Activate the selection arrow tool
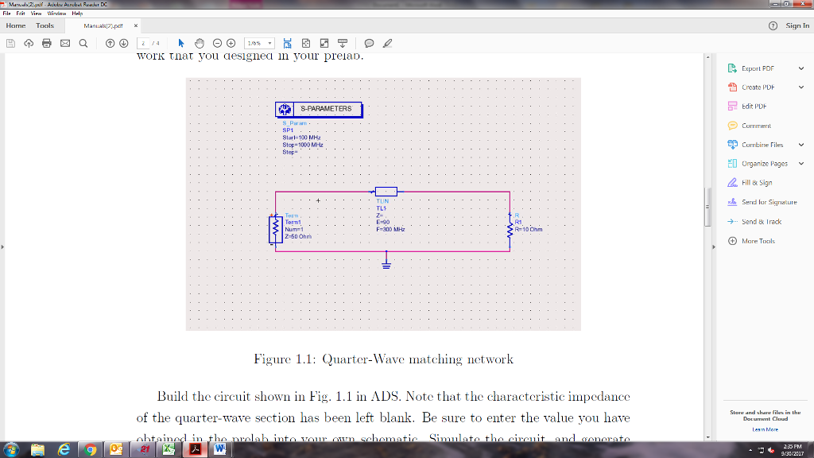This screenshot has width=814, height=458. pyautogui.click(x=180, y=43)
